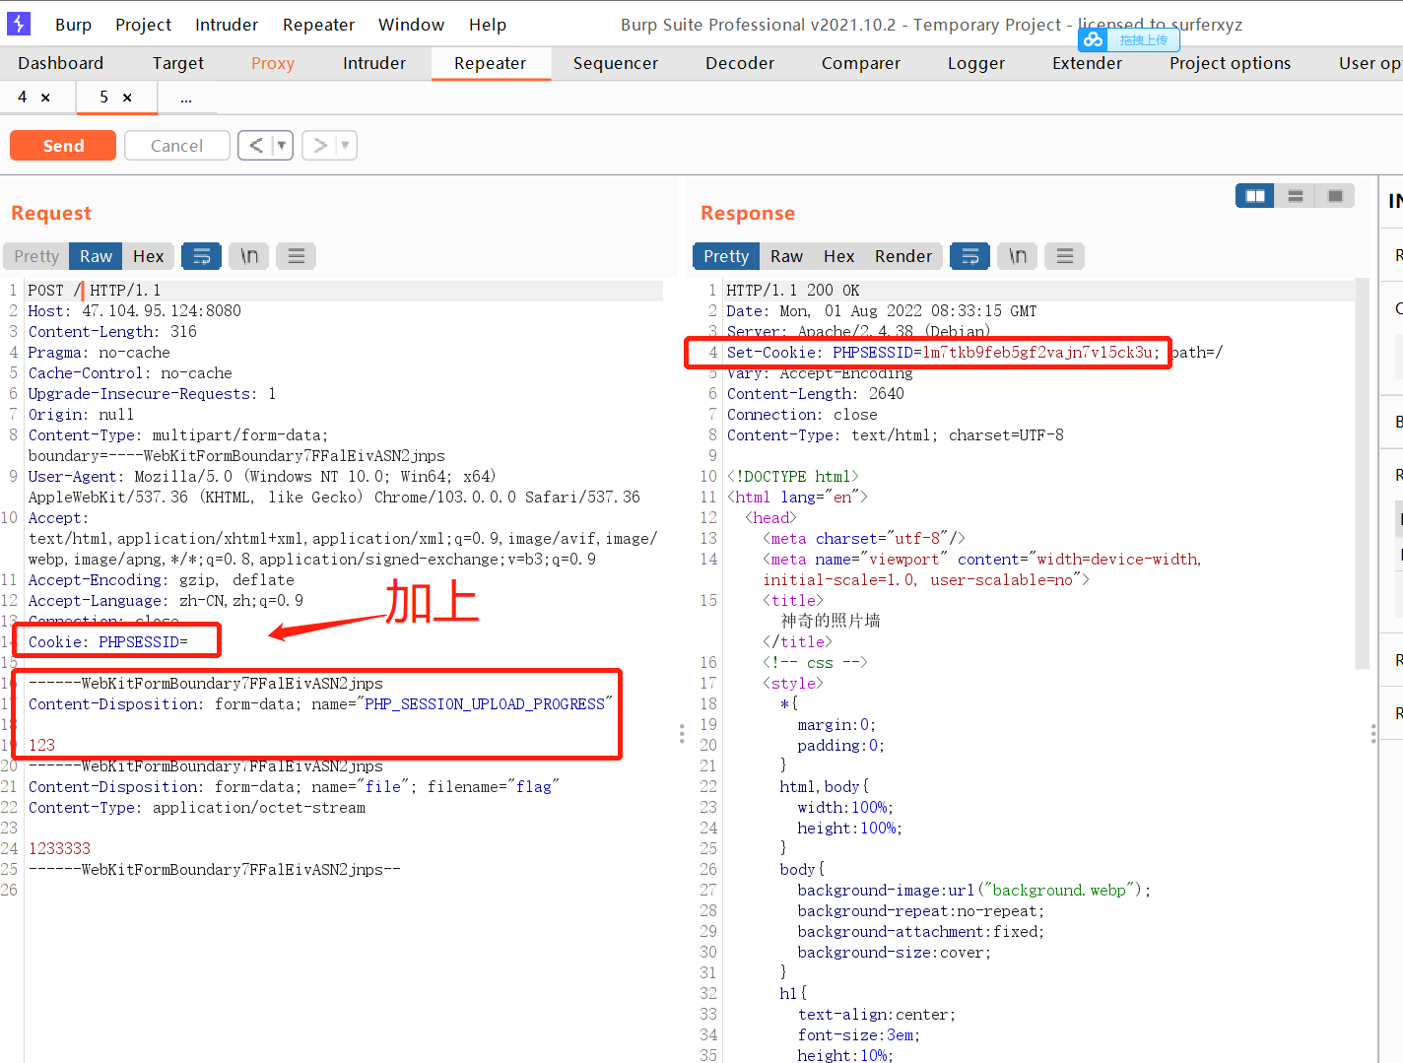Click the value 1233333 in request body

click(59, 849)
